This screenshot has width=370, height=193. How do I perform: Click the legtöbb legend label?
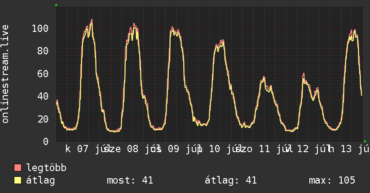[x=46, y=168]
